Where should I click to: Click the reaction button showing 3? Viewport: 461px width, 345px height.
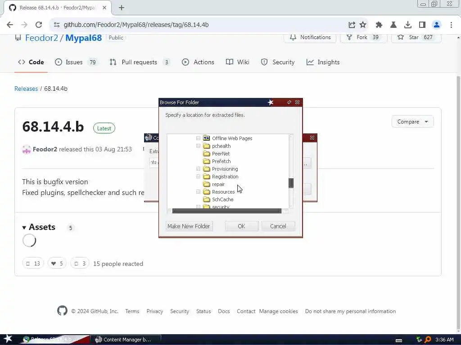(80, 263)
